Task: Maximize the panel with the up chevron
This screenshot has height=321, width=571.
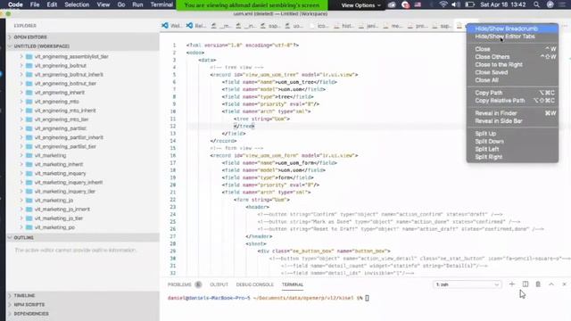Action: click(551, 284)
